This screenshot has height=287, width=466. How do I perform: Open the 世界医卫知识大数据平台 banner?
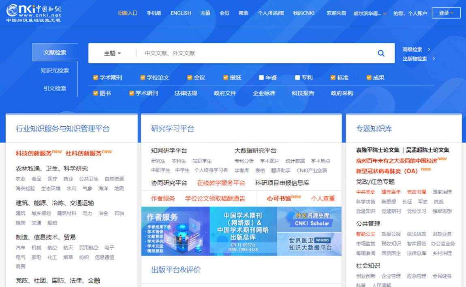309,244
